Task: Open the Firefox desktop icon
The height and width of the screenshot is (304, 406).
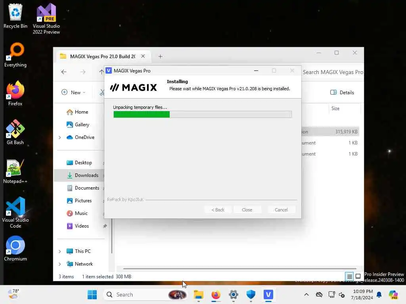Action: click(15, 93)
